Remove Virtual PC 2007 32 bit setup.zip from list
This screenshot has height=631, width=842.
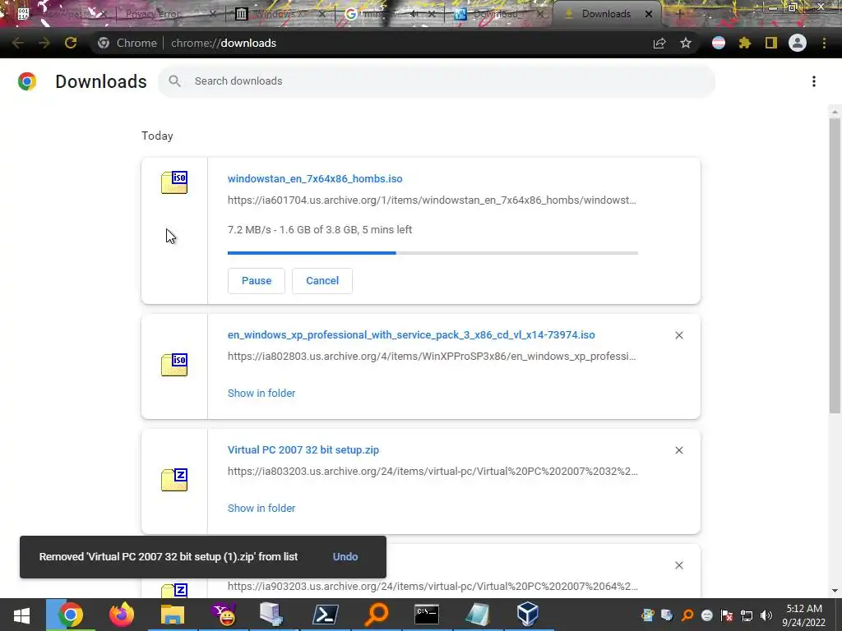(678, 450)
